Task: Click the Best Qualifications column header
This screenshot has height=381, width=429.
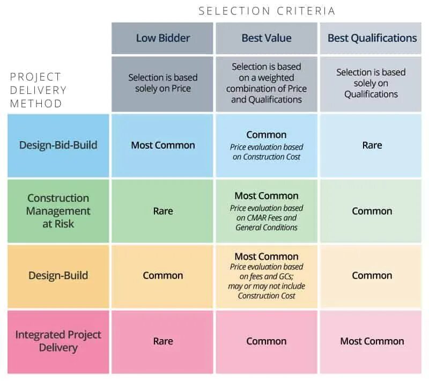Action: coord(372,38)
